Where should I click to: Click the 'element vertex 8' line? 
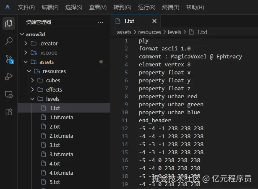pos(165,64)
